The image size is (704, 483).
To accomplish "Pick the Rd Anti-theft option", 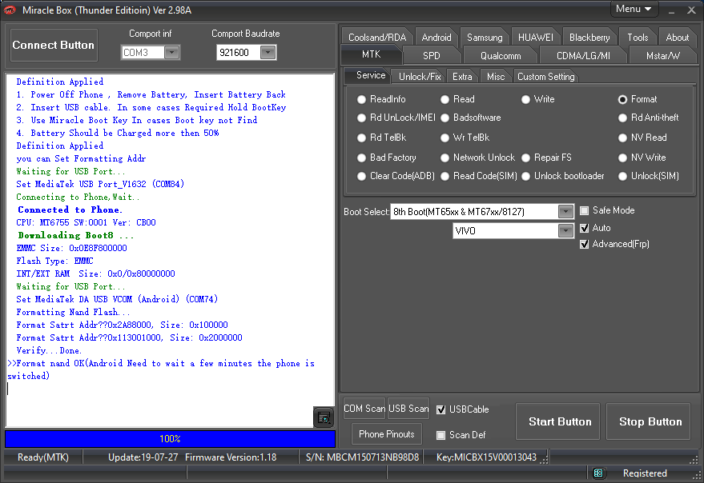I will tap(648, 118).
